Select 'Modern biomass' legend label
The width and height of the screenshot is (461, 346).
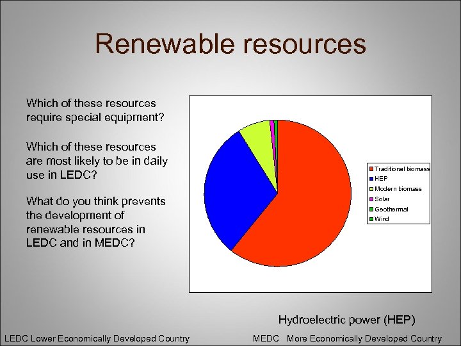pyautogui.click(x=398, y=189)
